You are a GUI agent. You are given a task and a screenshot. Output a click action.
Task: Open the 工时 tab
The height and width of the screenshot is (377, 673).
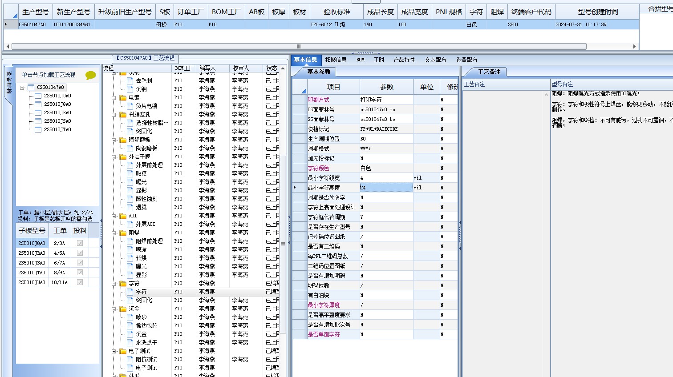tap(379, 60)
